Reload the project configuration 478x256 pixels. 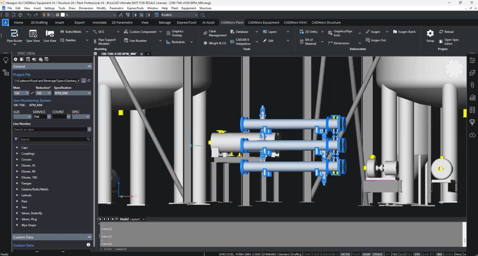tap(446, 32)
